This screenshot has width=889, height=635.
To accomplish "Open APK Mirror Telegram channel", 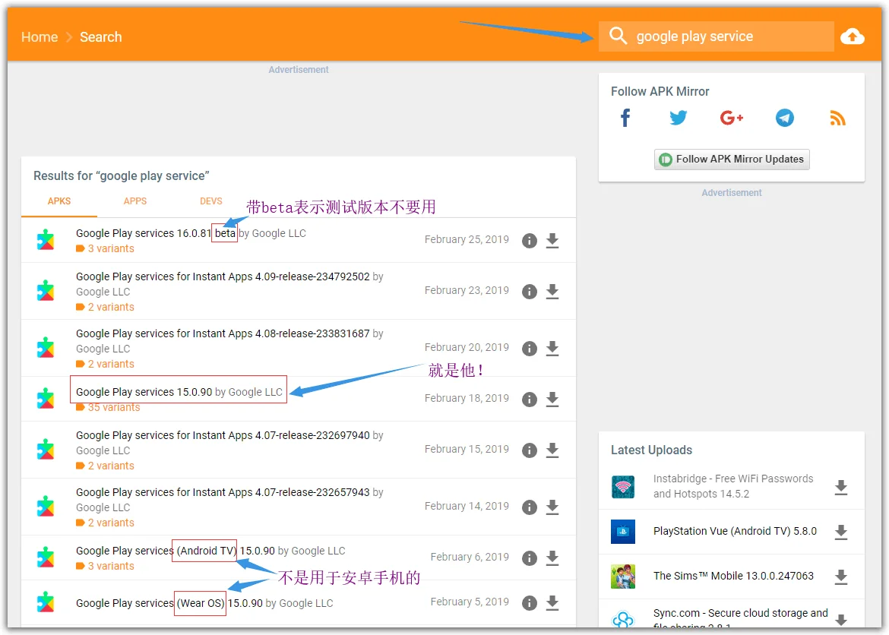I will click(785, 118).
